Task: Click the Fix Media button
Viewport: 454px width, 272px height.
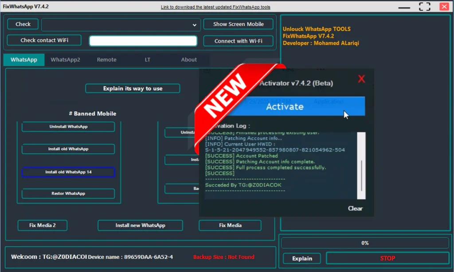Action: pos(230,225)
